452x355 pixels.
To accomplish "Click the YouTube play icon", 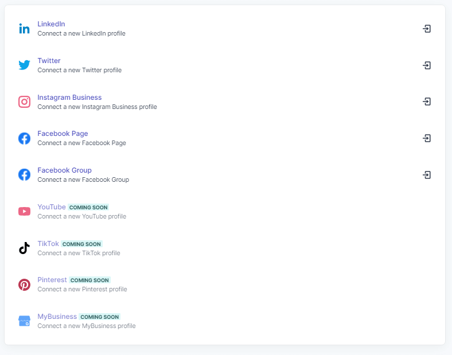I will tap(24, 211).
